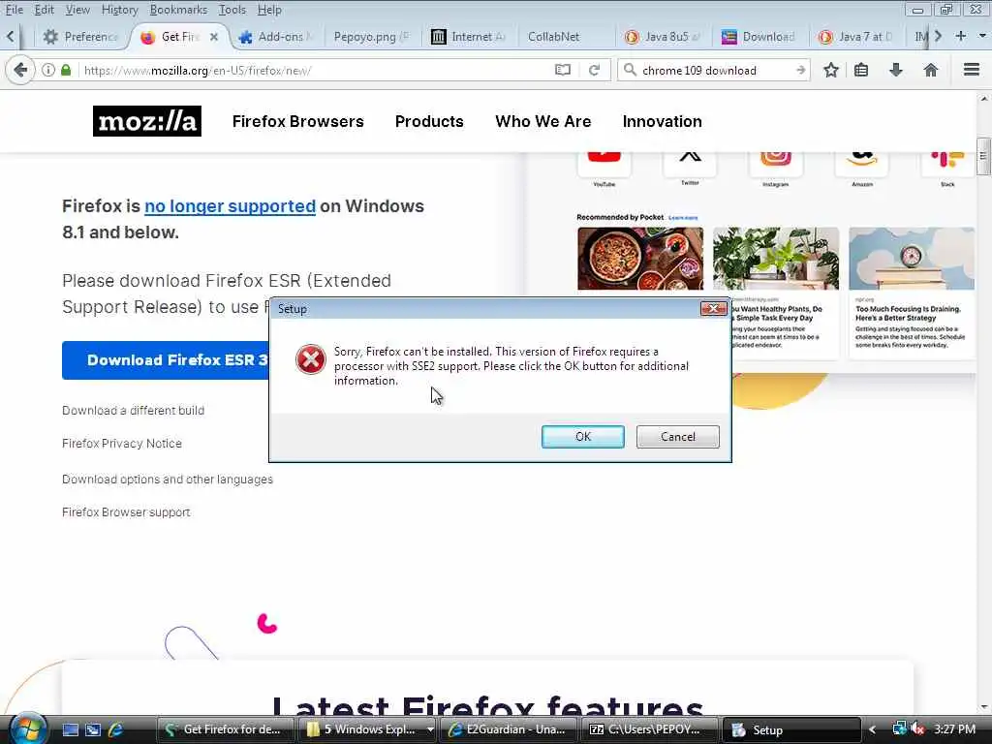Screen dimensions: 992x744
Task: Switch to the Add-ons Manager tab
Action: [276, 37]
